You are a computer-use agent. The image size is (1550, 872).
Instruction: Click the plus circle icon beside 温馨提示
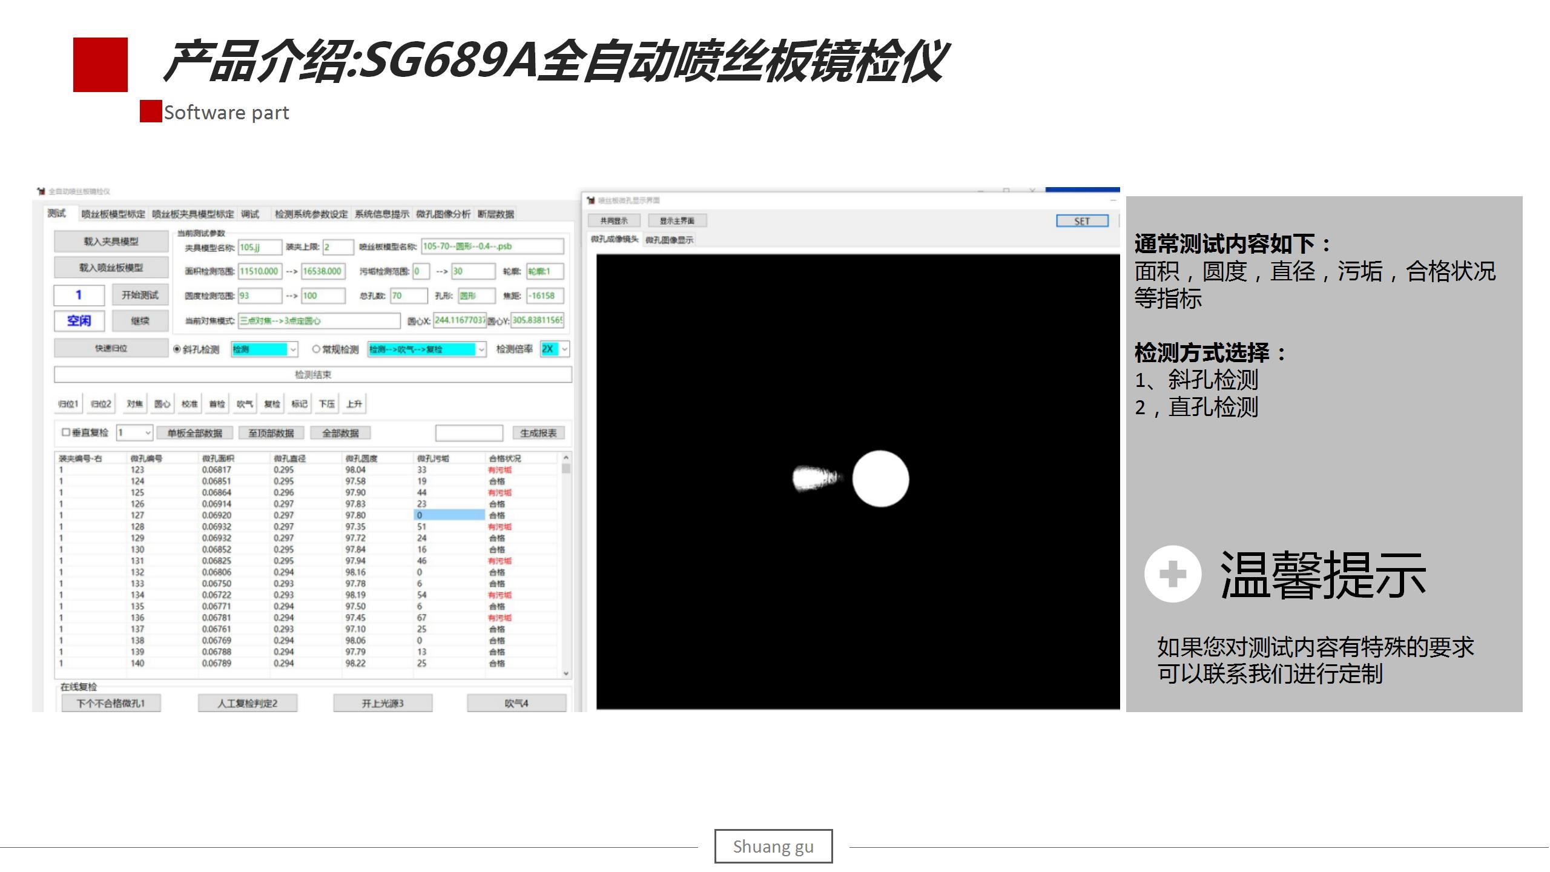(x=1172, y=574)
